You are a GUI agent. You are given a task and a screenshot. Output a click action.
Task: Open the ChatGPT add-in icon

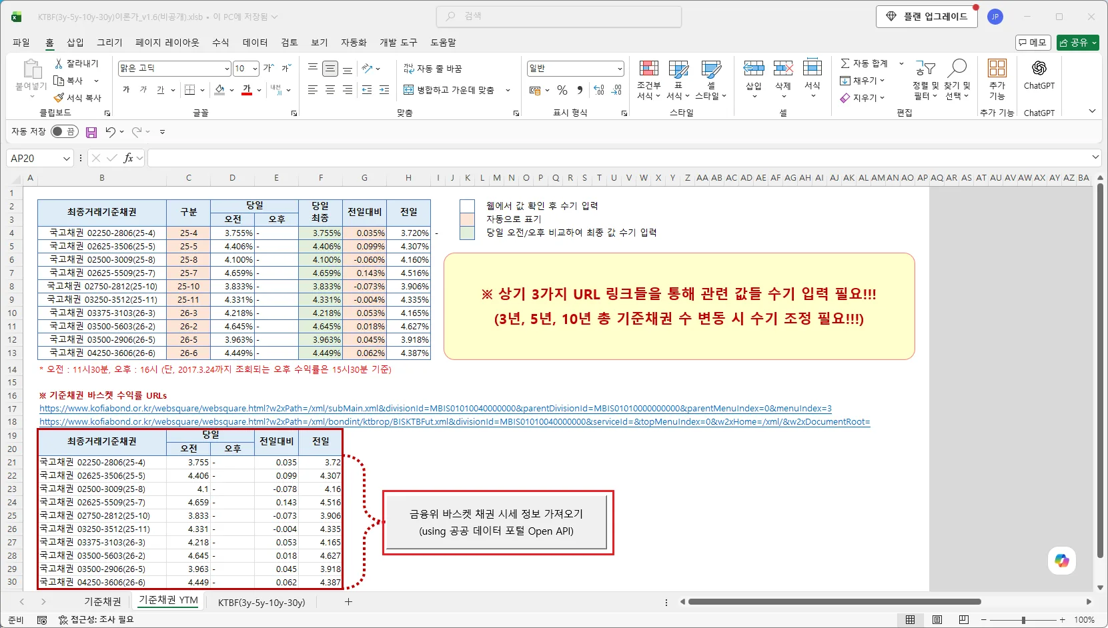[x=1039, y=68]
